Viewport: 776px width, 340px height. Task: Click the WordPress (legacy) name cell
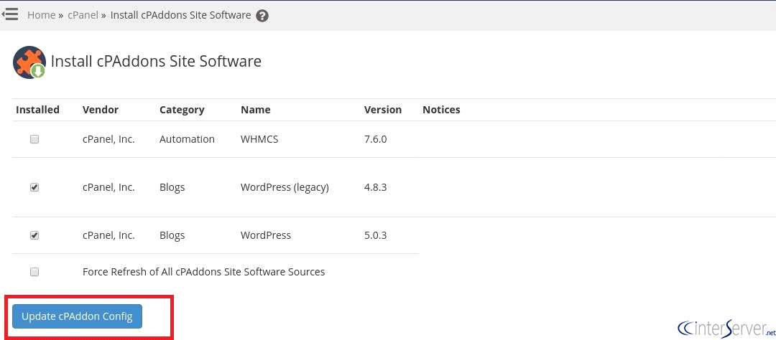[x=285, y=187]
